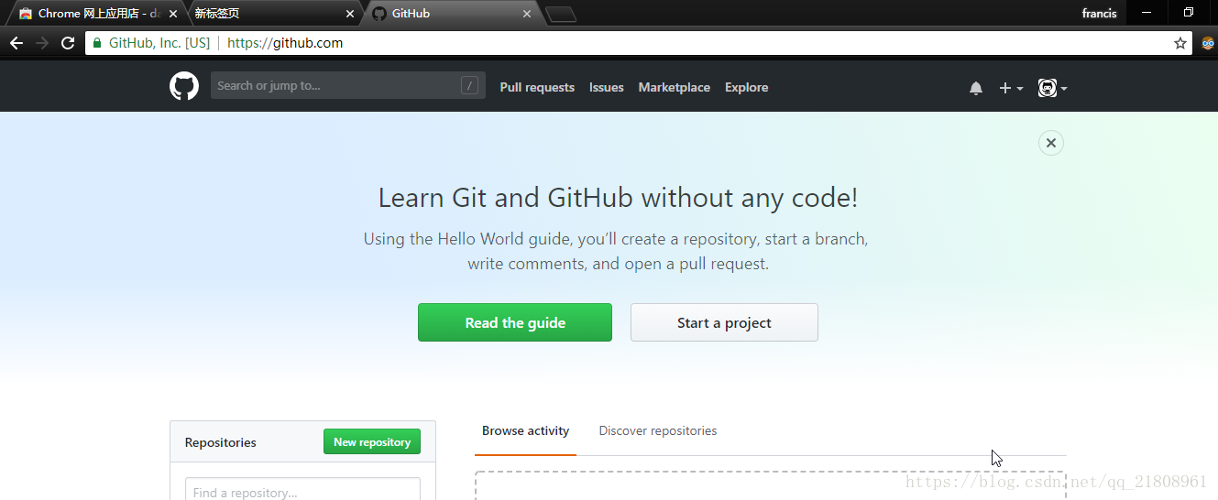Click the address bar URL

pyautogui.click(x=285, y=43)
